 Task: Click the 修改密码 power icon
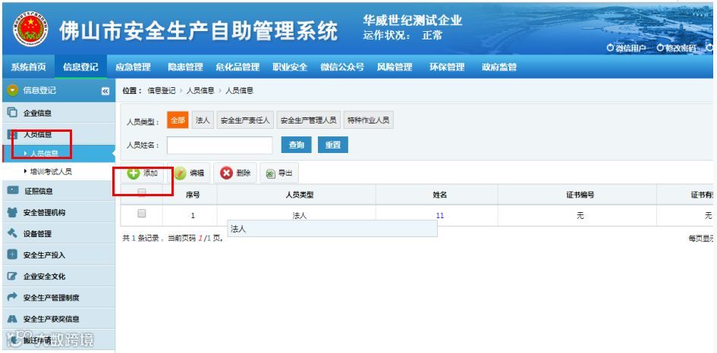click(x=660, y=48)
